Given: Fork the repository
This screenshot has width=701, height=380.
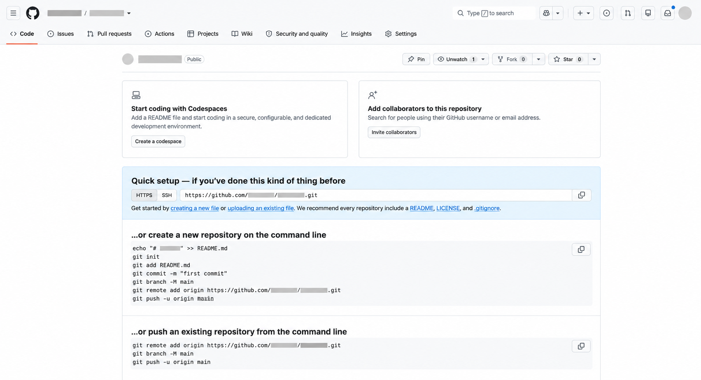Looking at the screenshot, I should [x=512, y=59].
